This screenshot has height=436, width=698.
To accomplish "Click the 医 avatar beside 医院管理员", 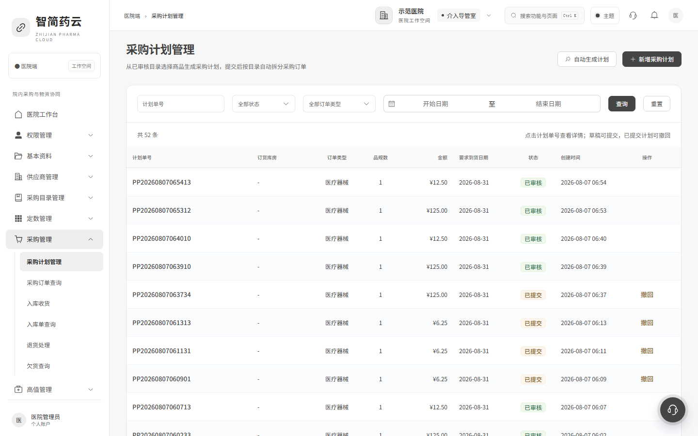I will tap(19, 420).
